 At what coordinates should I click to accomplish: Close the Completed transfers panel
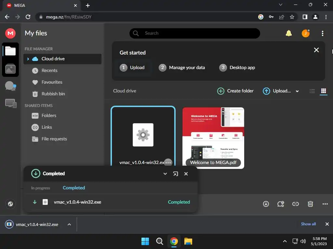coord(186,174)
